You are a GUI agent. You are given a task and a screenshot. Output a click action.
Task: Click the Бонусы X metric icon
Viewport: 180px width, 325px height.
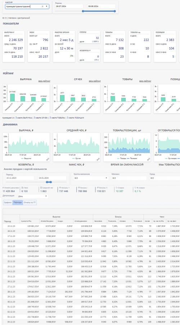(97, 187)
